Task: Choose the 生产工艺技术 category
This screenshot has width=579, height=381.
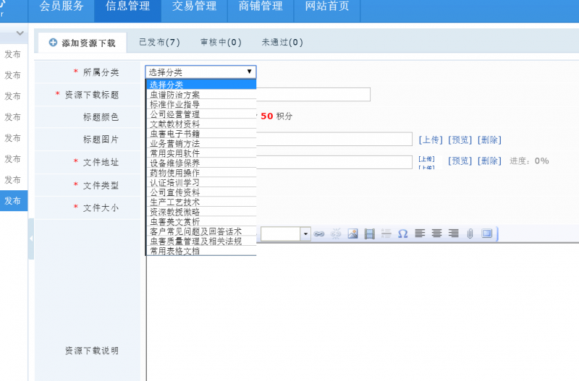Action: [x=201, y=202]
